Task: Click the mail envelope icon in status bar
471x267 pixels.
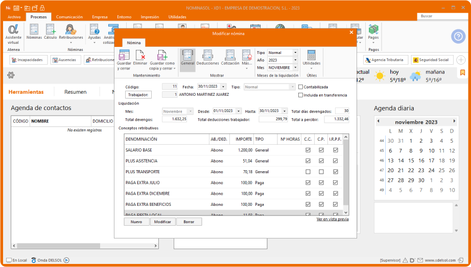Action: (x=420, y=260)
